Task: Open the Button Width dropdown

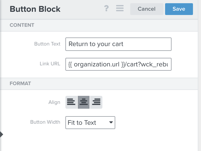Action: coord(90,123)
